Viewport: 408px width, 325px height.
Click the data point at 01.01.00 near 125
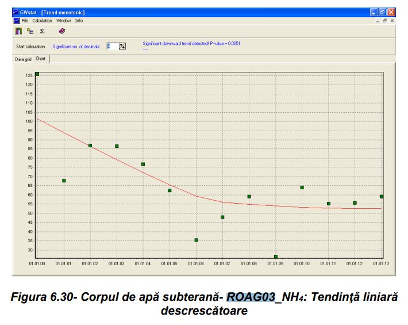pos(37,74)
